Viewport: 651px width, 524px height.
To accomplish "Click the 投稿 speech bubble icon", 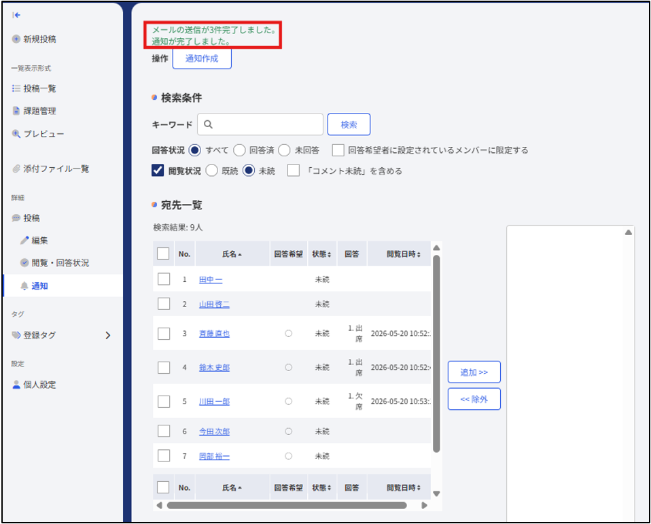I will 16,218.
